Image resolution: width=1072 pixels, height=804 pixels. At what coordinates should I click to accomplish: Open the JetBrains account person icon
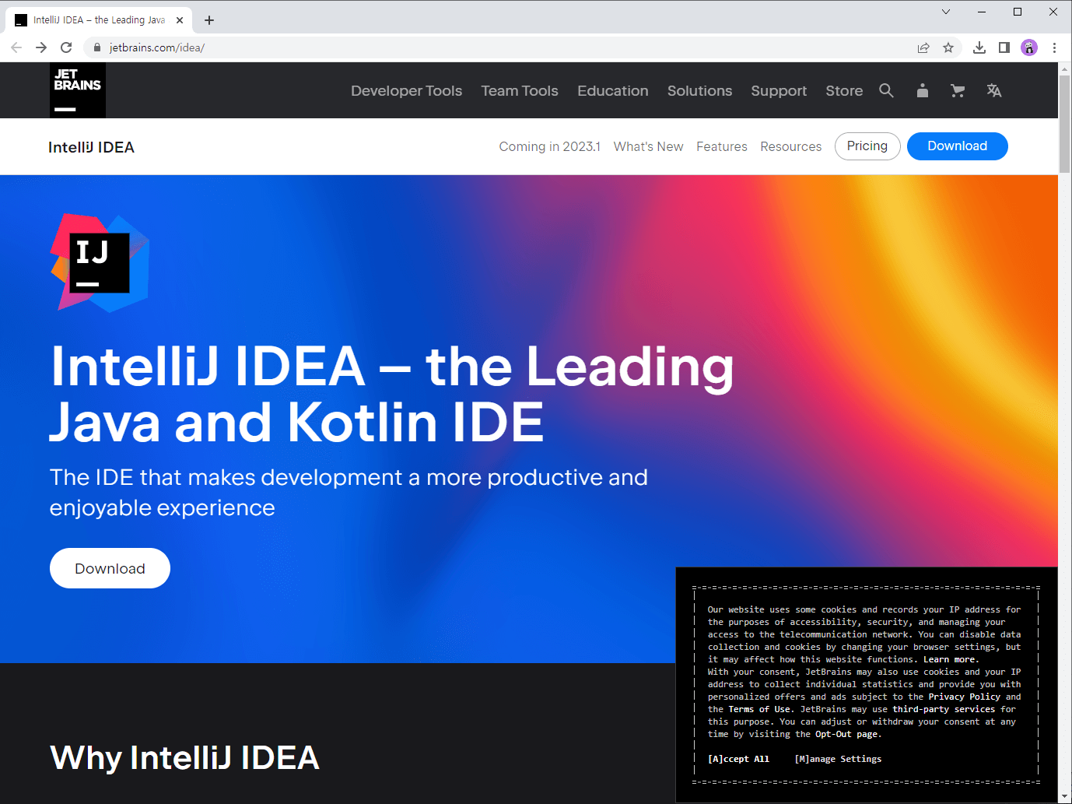click(x=923, y=90)
